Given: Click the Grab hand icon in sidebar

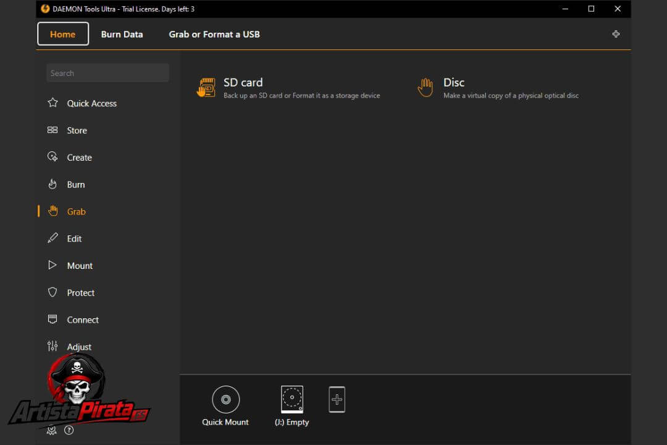Looking at the screenshot, I should (x=52, y=211).
